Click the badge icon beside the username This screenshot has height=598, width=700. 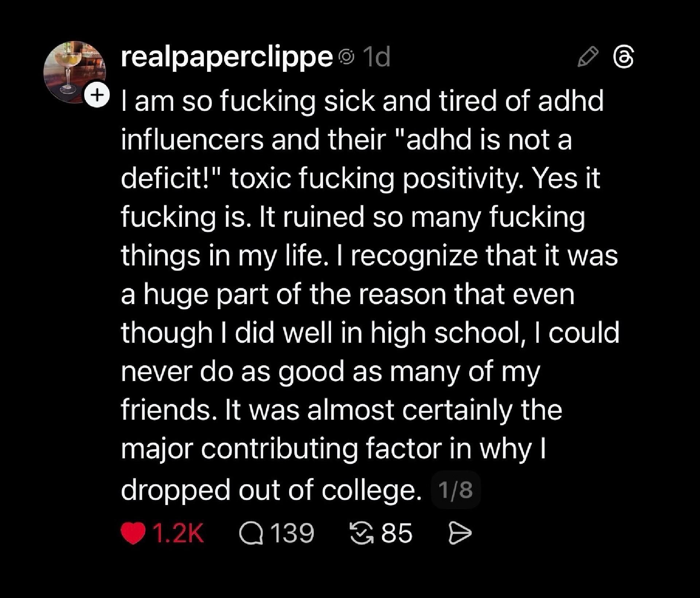pyautogui.click(x=346, y=57)
